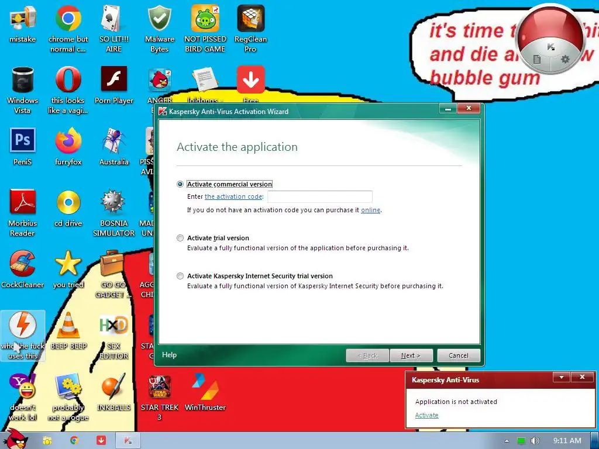This screenshot has height=449, width=599.
Task: Open Help in the activation wizard
Action: coord(169,355)
